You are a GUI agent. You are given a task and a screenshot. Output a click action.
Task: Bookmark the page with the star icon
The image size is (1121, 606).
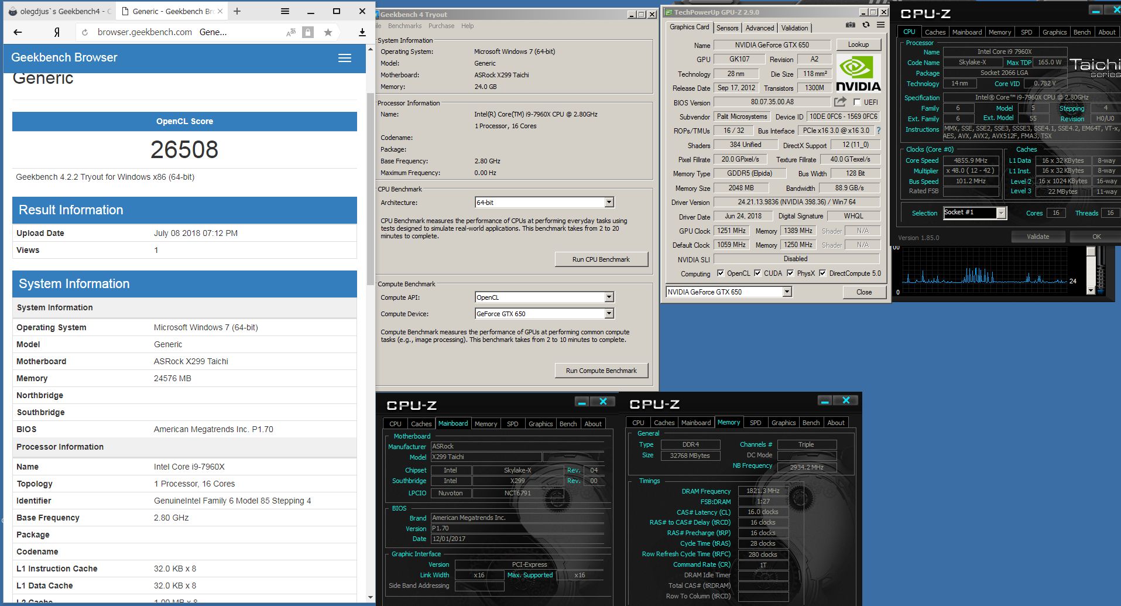pyautogui.click(x=328, y=32)
